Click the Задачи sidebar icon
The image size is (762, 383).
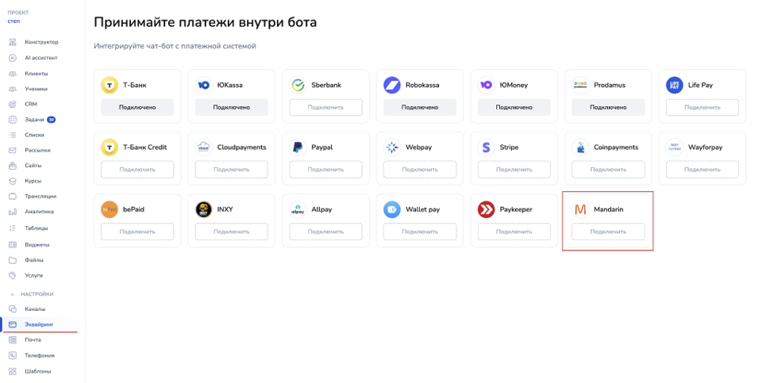pos(13,120)
